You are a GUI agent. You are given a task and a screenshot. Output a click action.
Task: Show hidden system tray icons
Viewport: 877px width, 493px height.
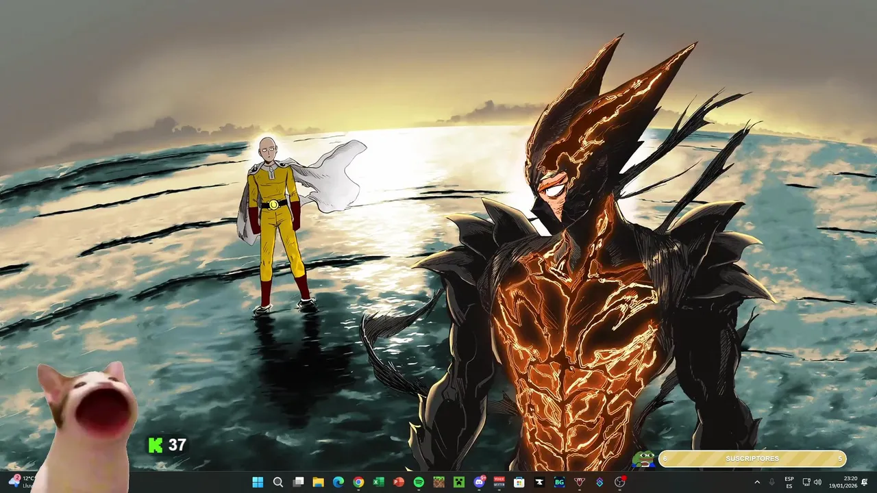click(x=757, y=482)
